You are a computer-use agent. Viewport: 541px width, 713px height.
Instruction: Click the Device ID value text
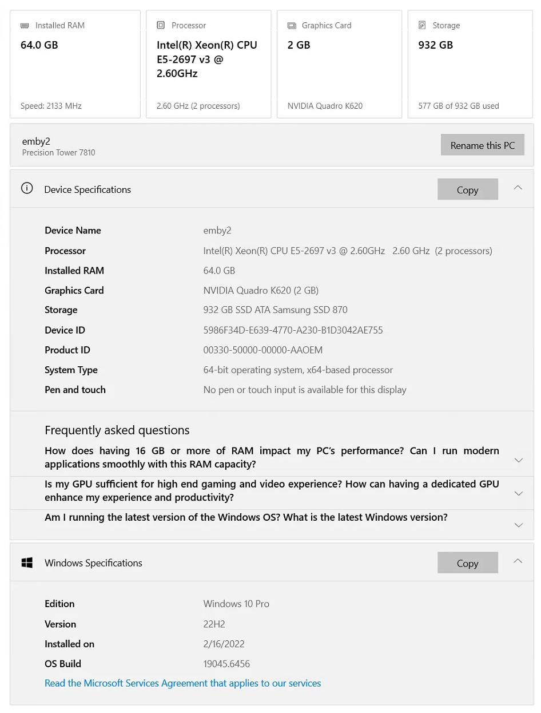coord(293,330)
